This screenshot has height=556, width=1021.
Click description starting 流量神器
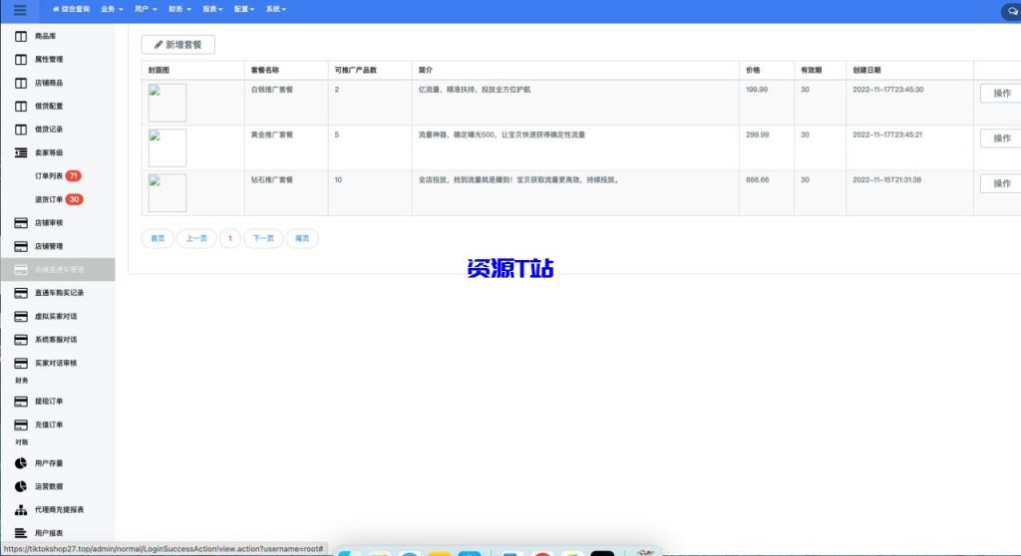pos(502,135)
